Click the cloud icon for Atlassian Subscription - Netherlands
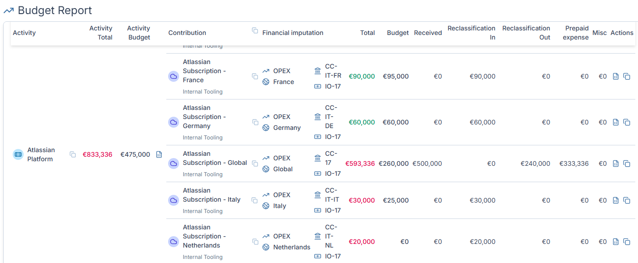 [x=174, y=242]
